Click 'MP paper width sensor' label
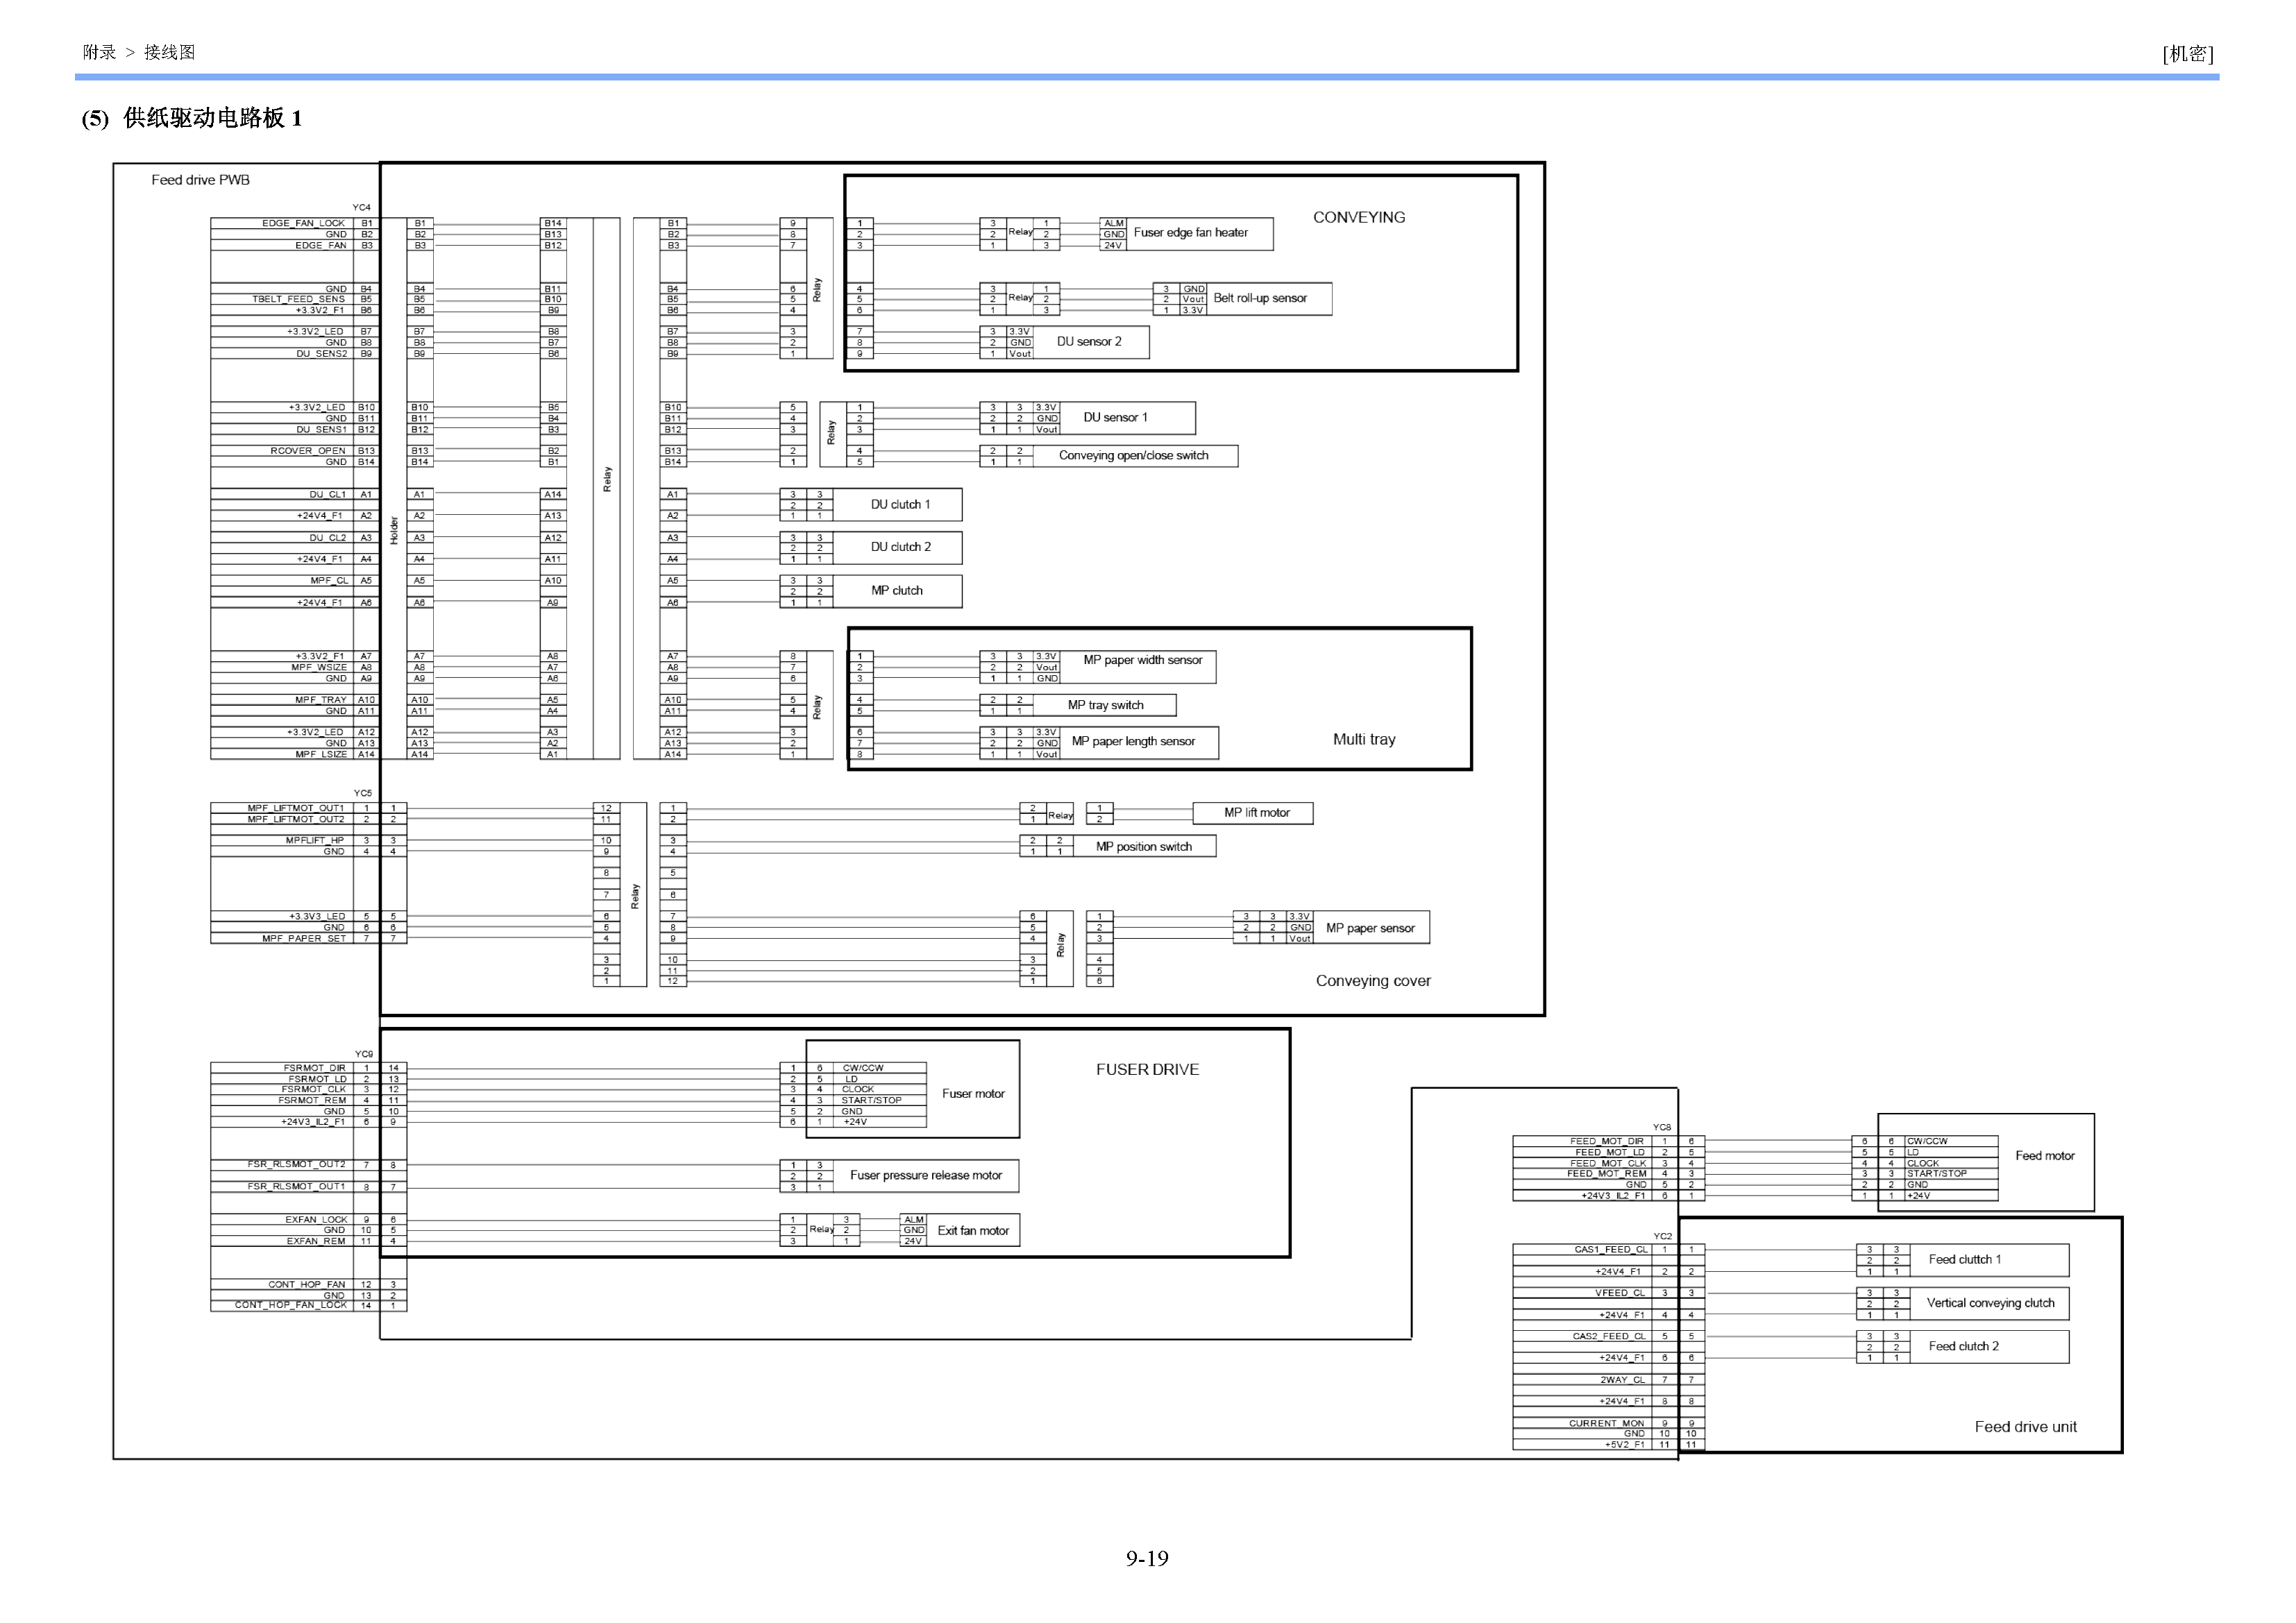Viewport: 2296px width, 1623px height. [1143, 660]
